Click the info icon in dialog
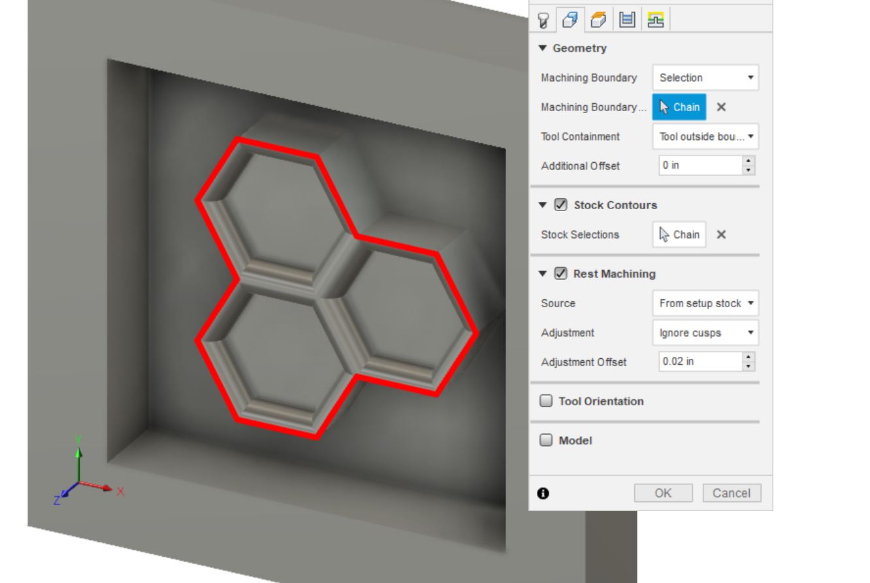This screenshot has width=870, height=583. [x=542, y=493]
